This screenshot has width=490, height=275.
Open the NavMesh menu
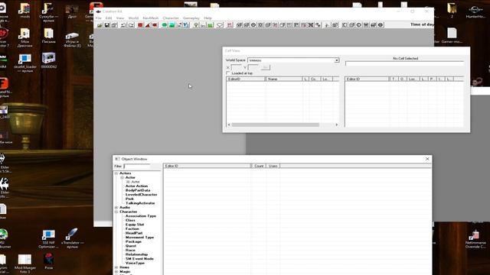151,18
